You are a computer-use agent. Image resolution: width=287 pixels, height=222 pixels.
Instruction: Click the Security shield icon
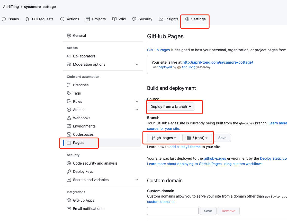click(x=134, y=19)
